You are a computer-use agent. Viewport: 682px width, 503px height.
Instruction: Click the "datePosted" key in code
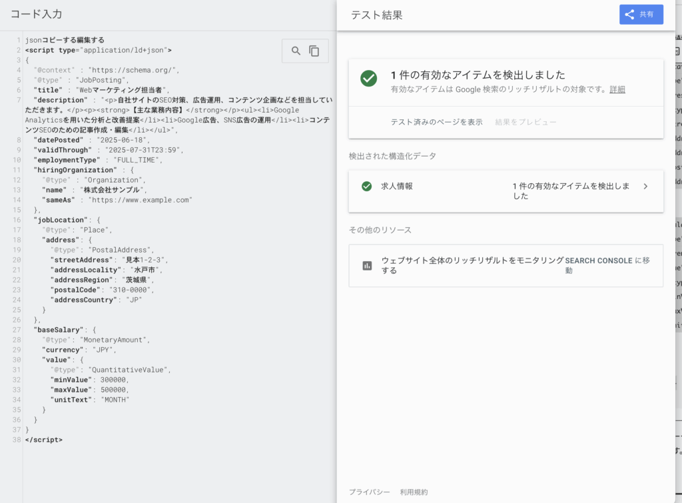pos(59,140)
